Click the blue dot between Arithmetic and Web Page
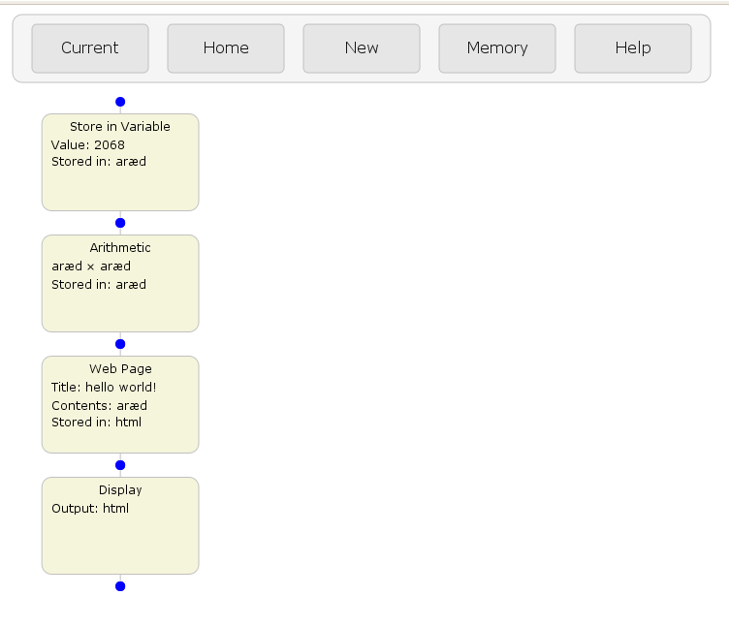This screenshot has height=627, width=729. point(120,344)
